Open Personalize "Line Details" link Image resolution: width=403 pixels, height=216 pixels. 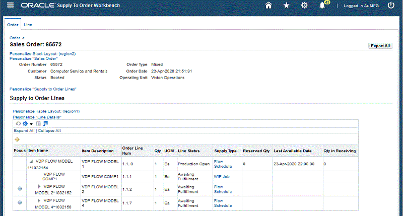coord(37,117)
